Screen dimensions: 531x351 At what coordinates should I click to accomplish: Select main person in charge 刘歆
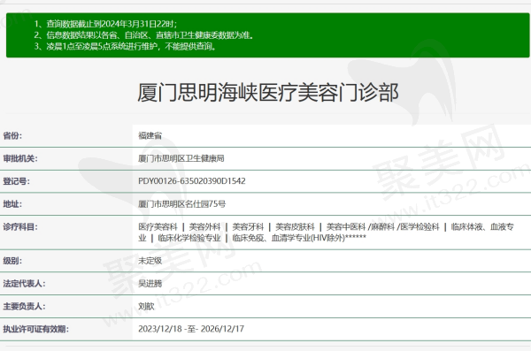click(x=146, y=306)
